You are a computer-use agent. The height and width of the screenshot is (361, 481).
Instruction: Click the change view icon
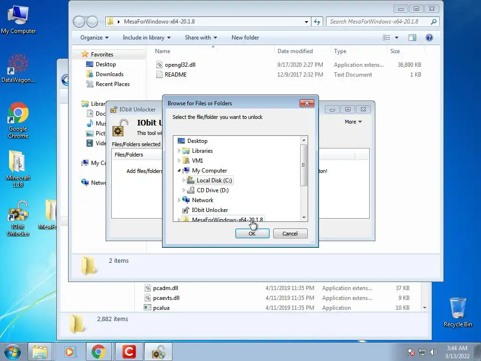point(387,38)
